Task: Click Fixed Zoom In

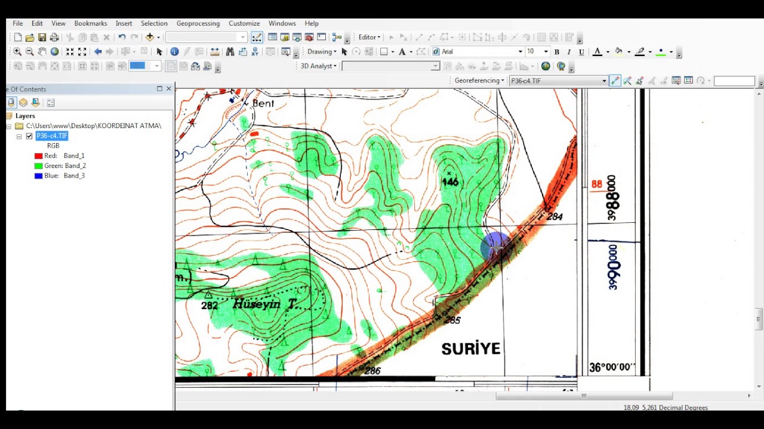Action: tap(70, 52)
